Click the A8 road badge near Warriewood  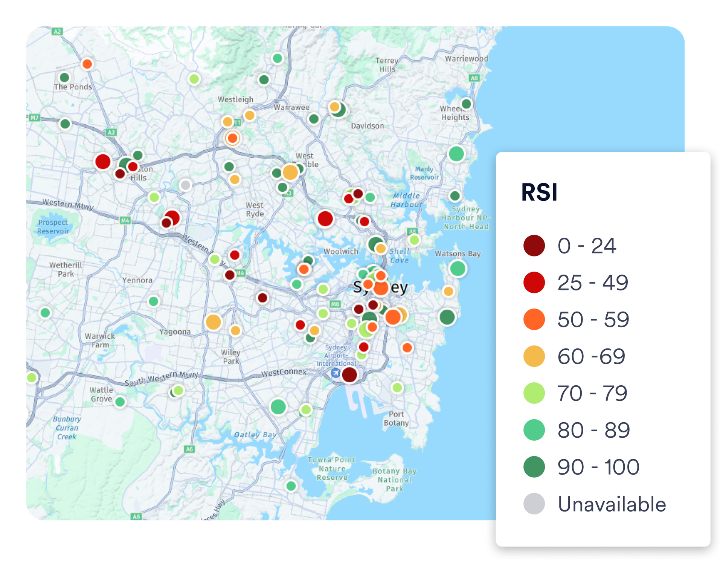[x=474, y=78]
